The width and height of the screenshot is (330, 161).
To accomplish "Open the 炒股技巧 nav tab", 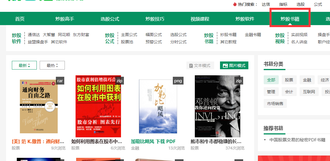I will coord(155,19).
